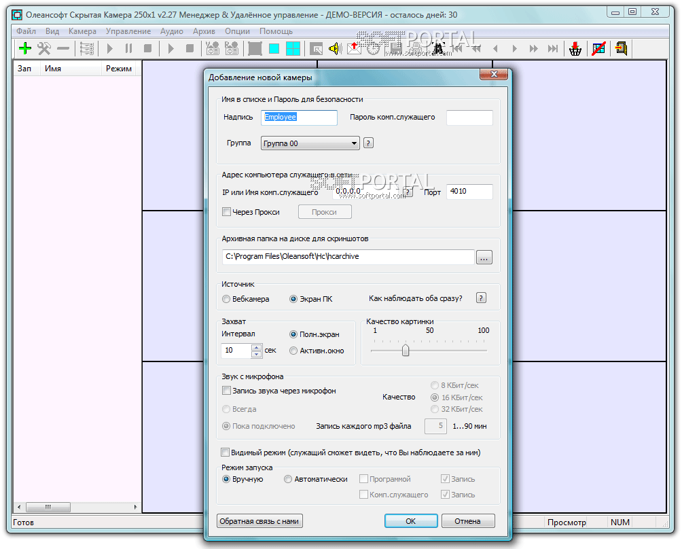Click the archive folder path field
Image resolution: width=682 pixels, height=549 pixels.
click(348, 257)
